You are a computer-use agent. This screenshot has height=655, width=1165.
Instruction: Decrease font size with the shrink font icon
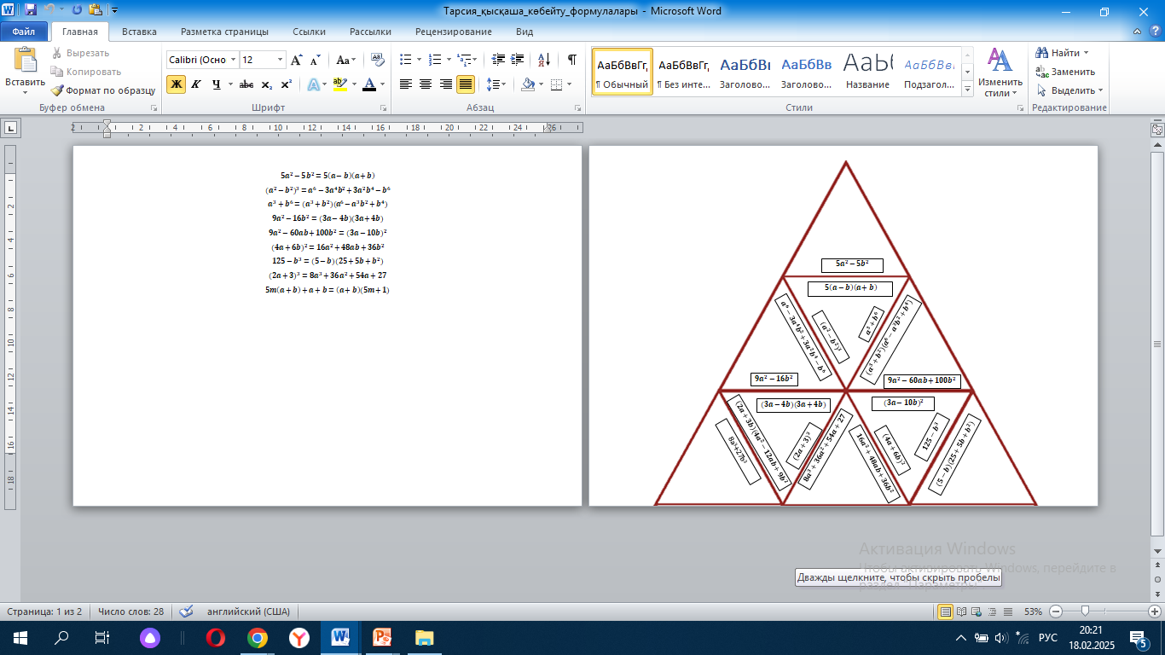[x=316, y=60]
